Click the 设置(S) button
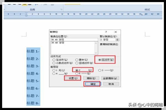Image resolution: width=166 pixels, height=110 pixels. 73,78
